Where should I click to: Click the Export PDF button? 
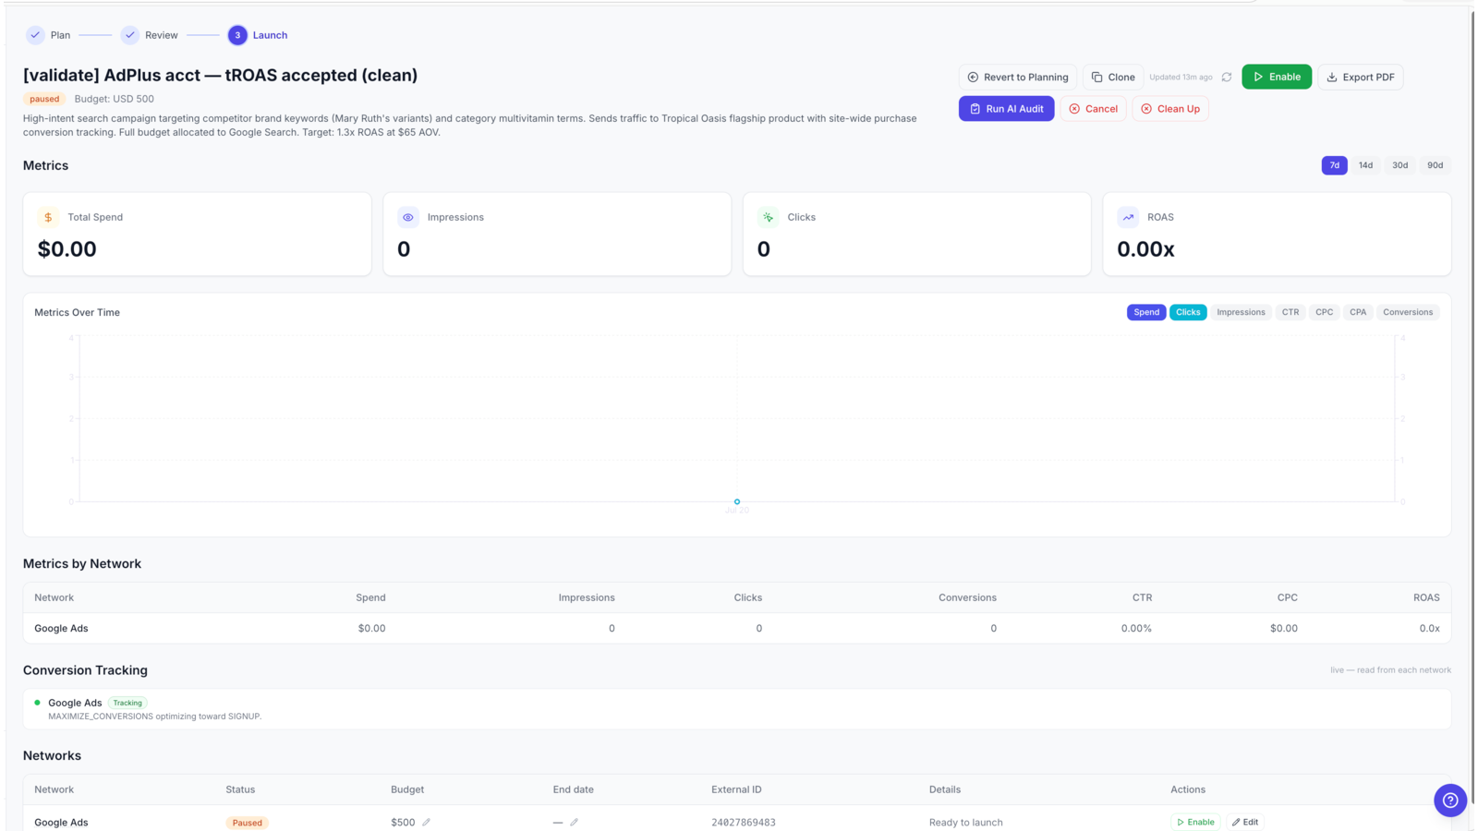click(1360, 77)
